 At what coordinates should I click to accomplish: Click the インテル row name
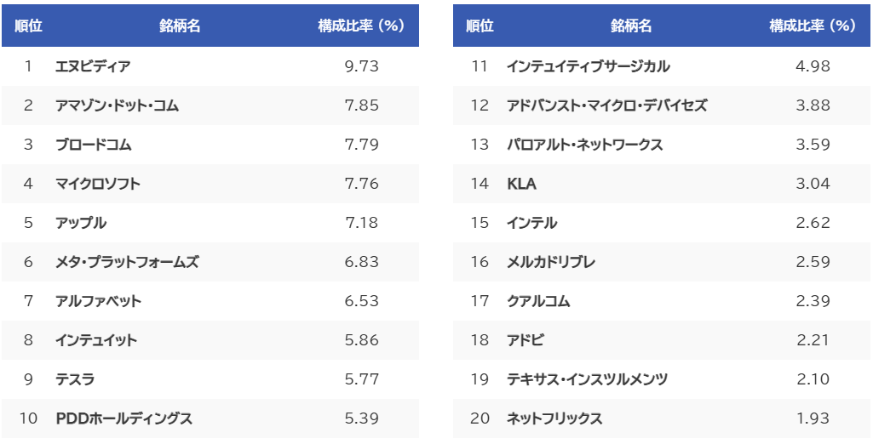point(531,223)
